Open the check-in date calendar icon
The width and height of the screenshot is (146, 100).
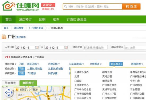coord(37,47)
